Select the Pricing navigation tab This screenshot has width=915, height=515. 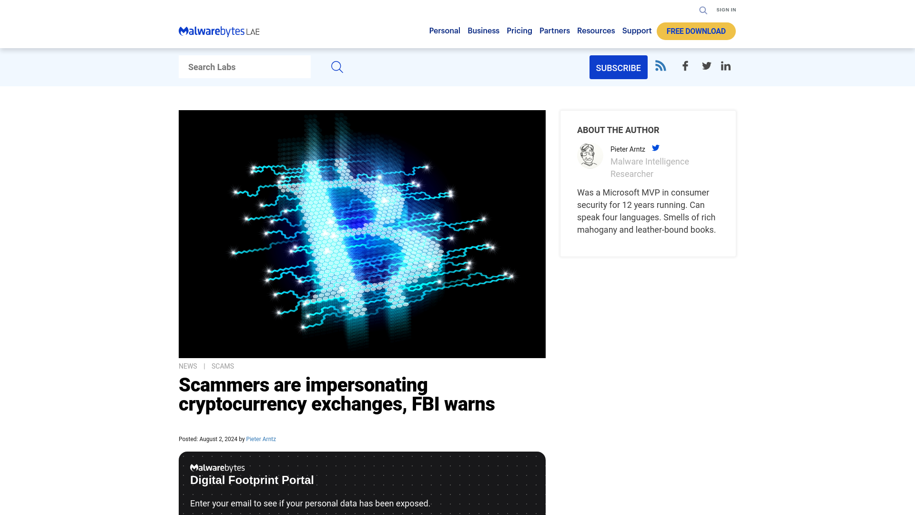[x=519, y=30]
